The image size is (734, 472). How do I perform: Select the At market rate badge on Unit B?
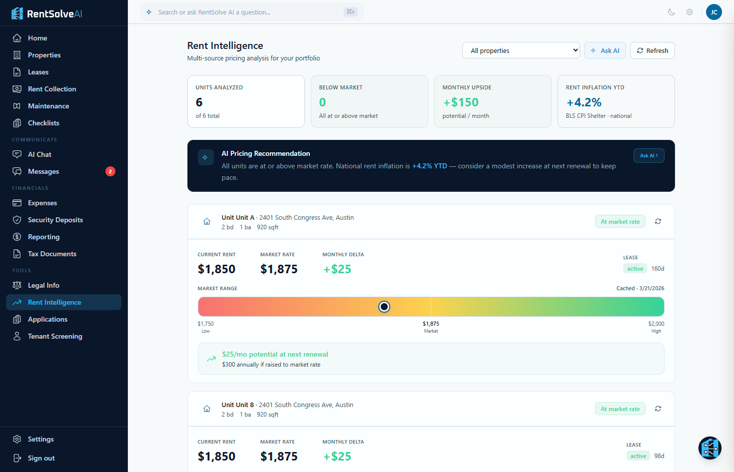620,409
